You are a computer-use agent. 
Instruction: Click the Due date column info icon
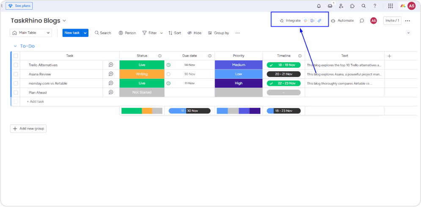[210, 56]
